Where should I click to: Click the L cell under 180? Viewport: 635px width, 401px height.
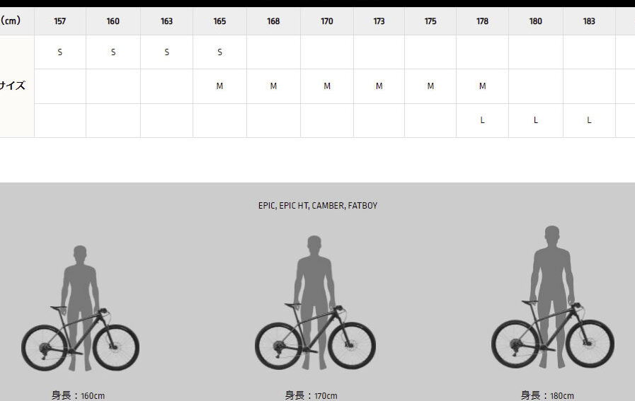pyautogui.click(x=536, y=120)
